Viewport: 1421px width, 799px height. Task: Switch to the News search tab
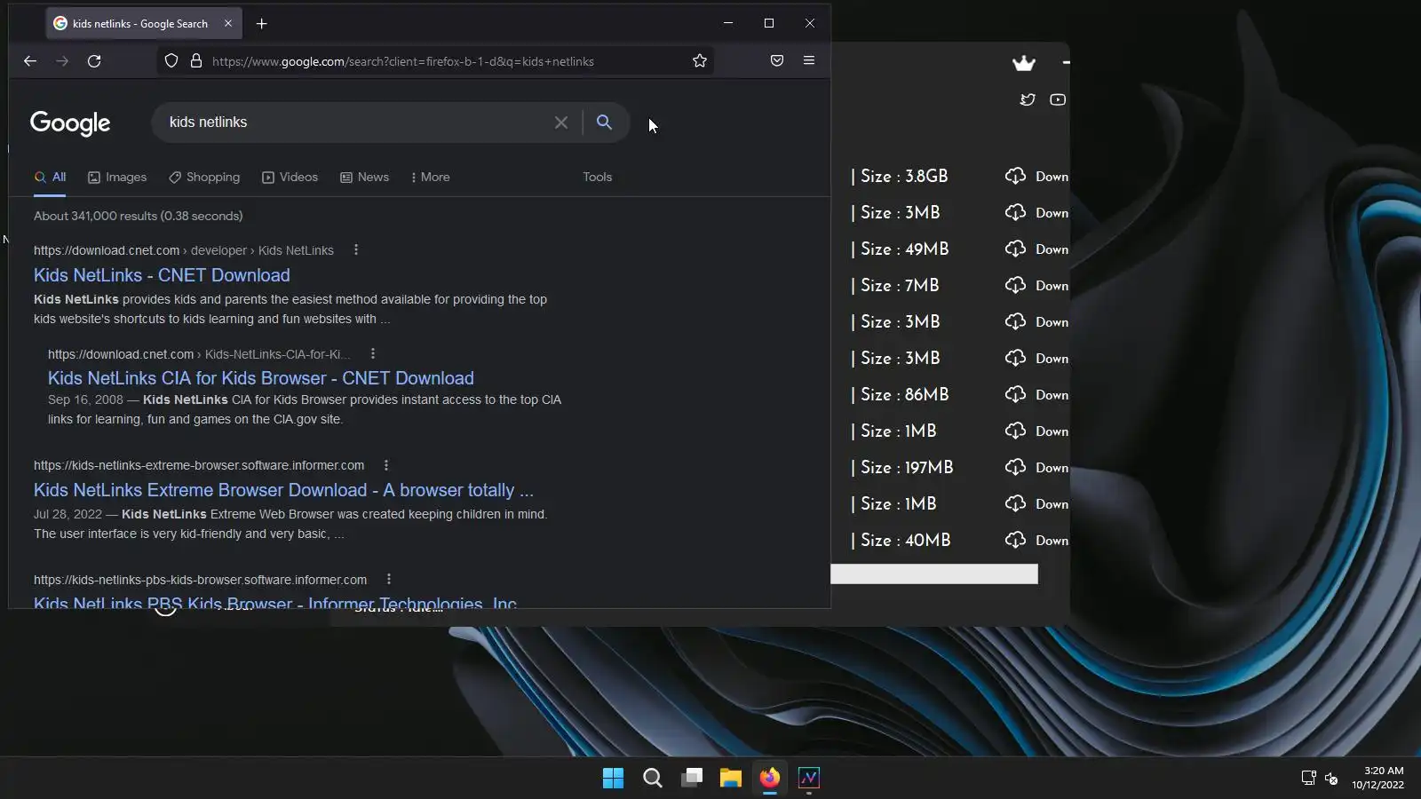[364, 177]
